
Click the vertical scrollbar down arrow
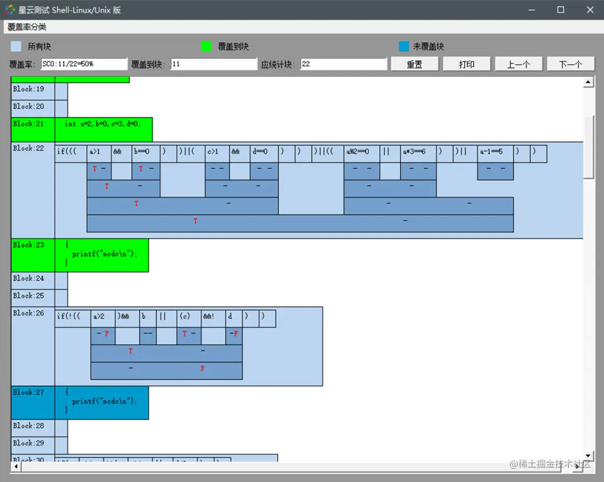588,456
